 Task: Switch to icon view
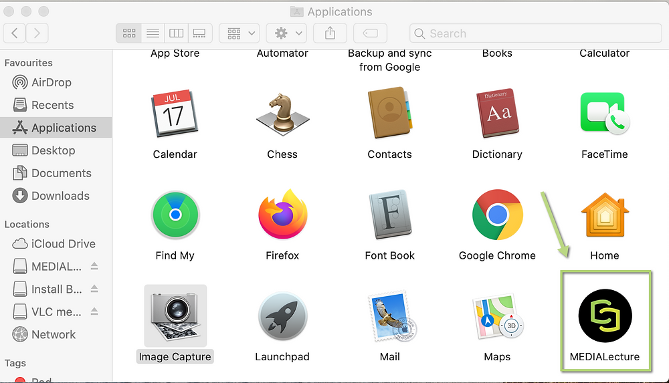129,33
